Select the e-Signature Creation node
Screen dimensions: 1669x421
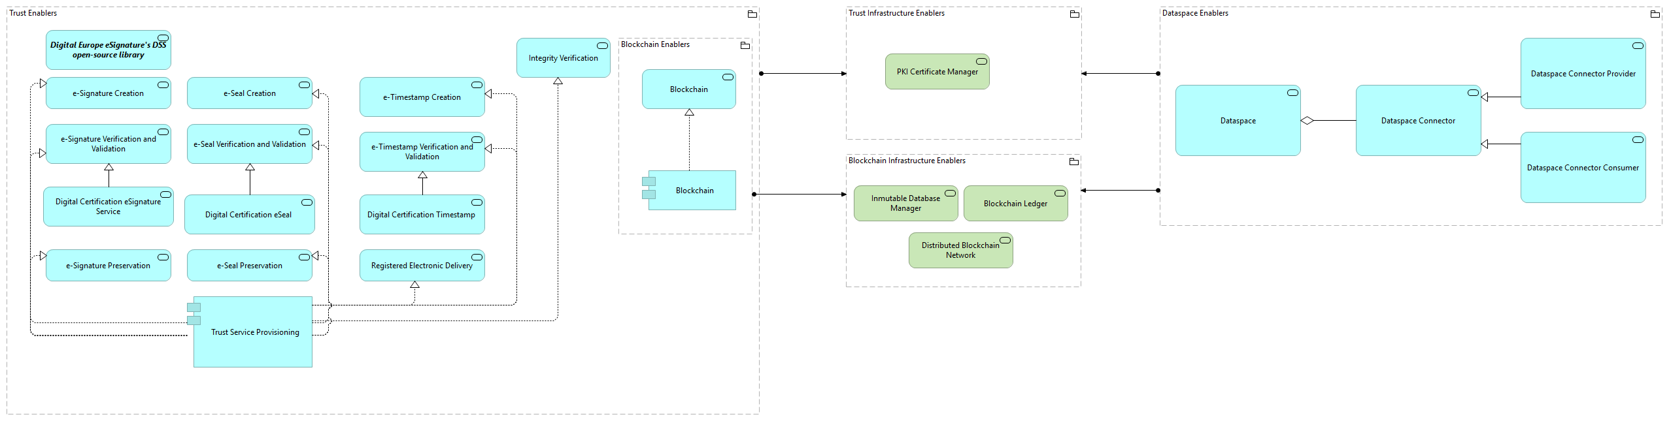tap(109, 93)
